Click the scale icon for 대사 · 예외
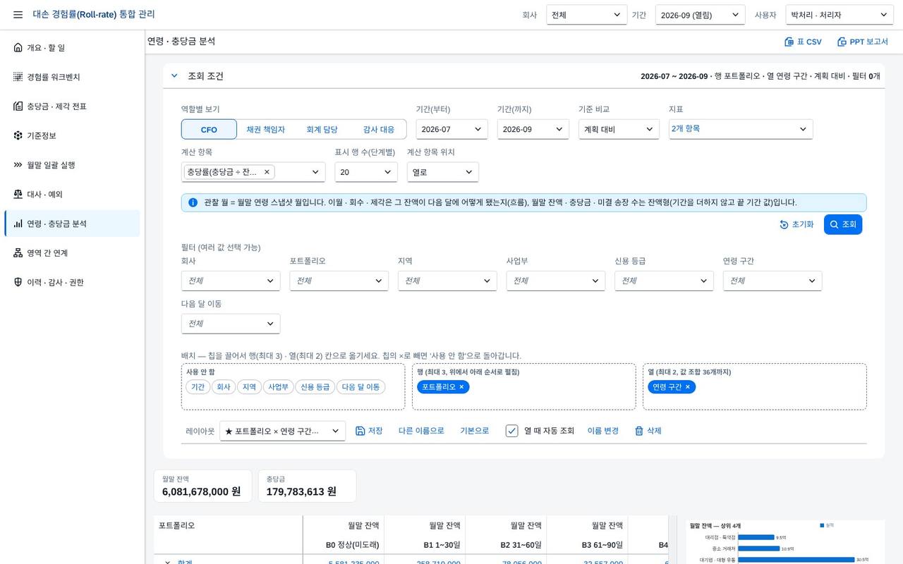 click(18, 194)
